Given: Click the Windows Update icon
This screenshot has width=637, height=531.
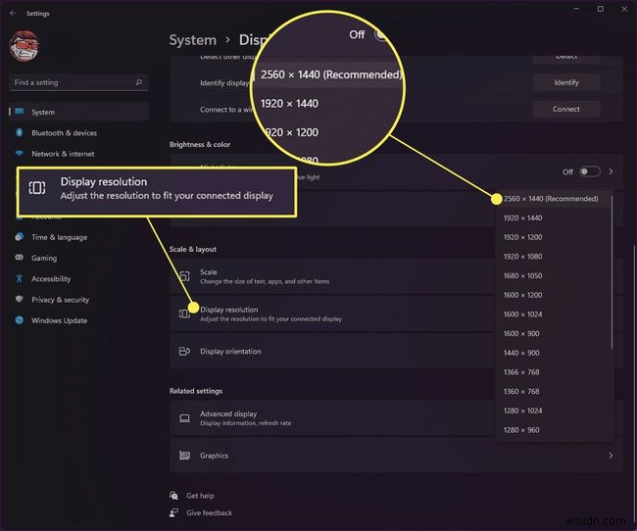Looking at the screenshot, I should pyautogui.click(x=19, y=320).
